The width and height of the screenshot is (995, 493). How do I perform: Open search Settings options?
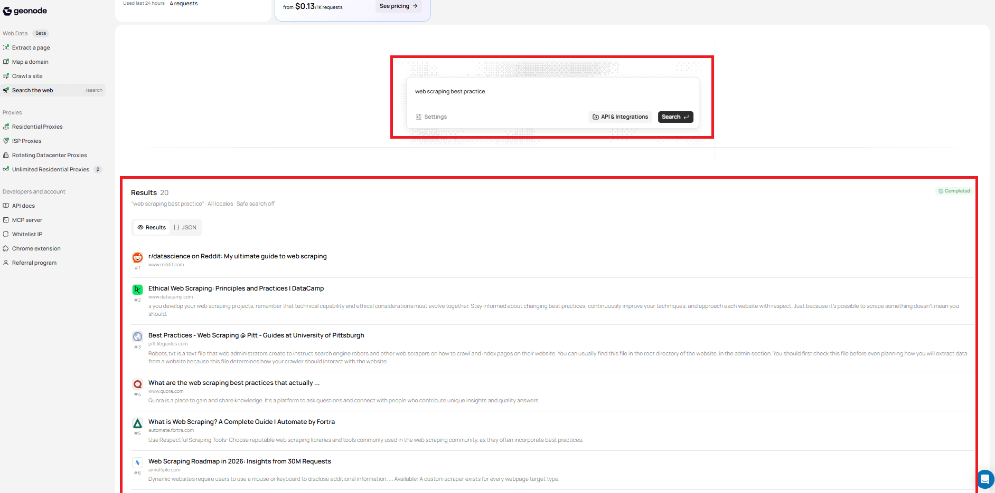(x=431, y=117)
